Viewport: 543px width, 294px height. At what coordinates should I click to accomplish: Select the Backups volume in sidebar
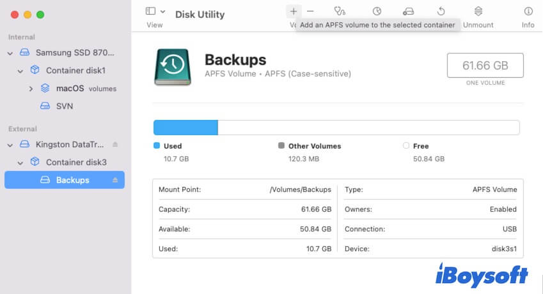[x=72, y=180]
